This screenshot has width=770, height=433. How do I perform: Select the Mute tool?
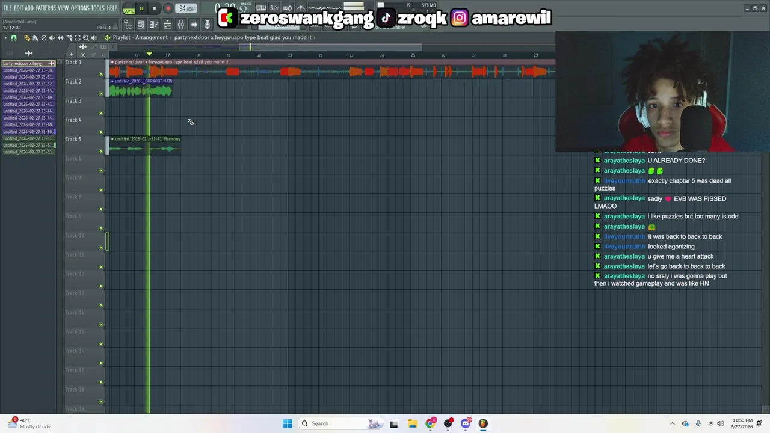pyautogui.click(x=52, y=38)
